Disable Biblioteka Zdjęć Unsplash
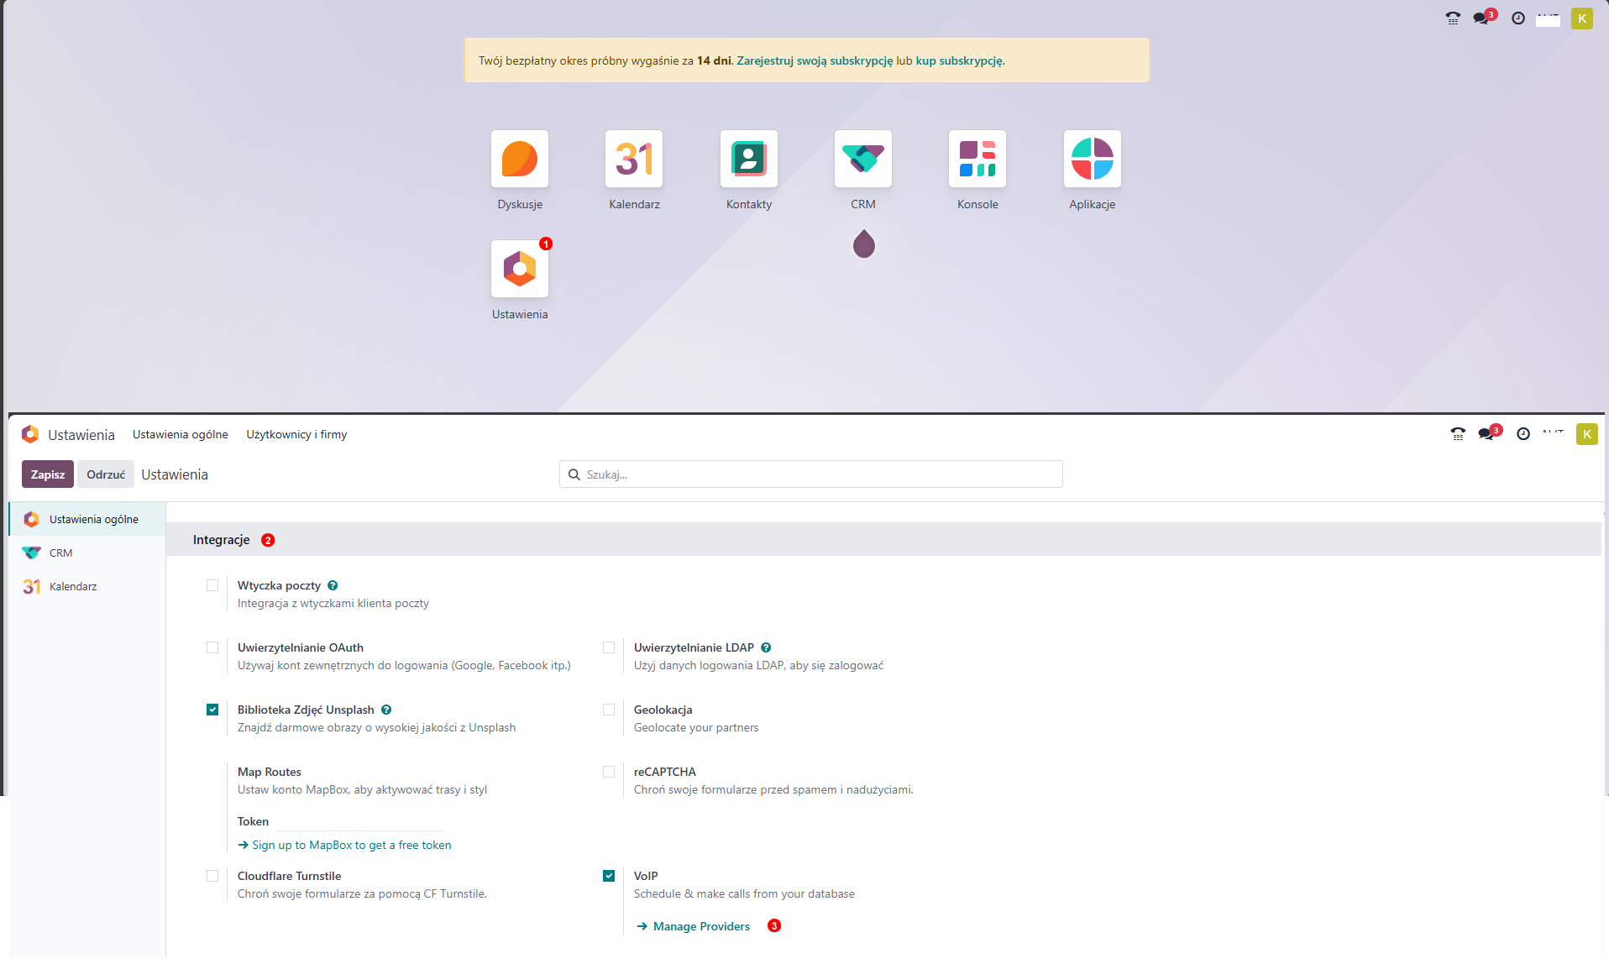This screenshot has height=964, width=1609. (212, 710)
